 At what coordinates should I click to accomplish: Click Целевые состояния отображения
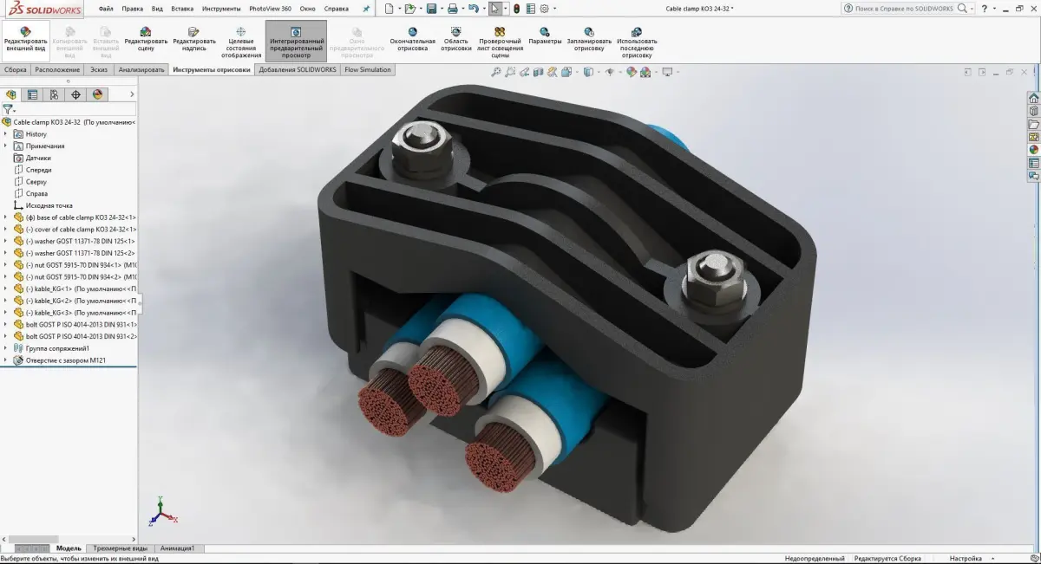click(x=241, y=42)
